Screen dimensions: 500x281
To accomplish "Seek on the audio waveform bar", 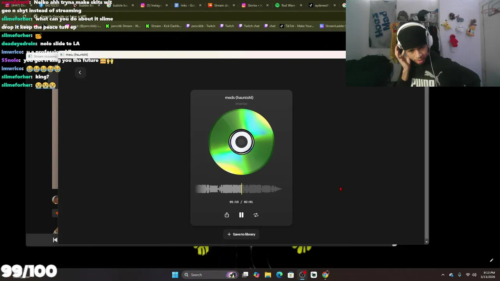I will click(x=239, y=189).
